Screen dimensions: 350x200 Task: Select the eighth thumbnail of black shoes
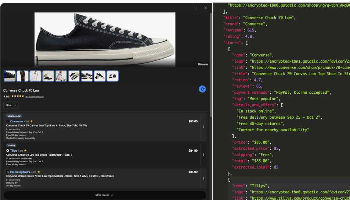click(100, 76)
